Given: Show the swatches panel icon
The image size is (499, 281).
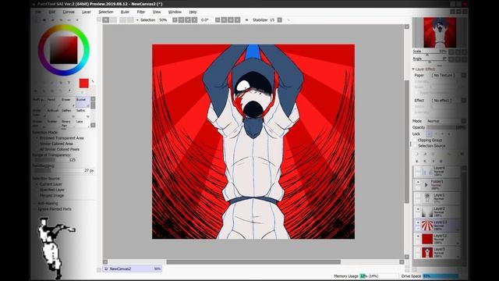Looking at the screenshot, I should pyautogui.click(x=69, y=20).
